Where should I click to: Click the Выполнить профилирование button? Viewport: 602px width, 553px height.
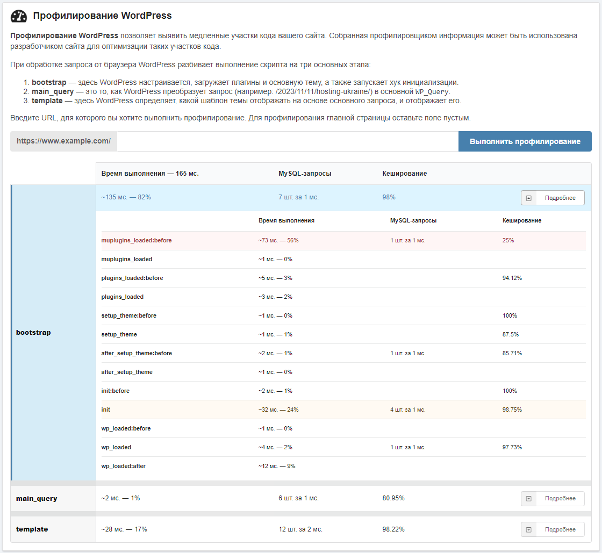[525, 141]
